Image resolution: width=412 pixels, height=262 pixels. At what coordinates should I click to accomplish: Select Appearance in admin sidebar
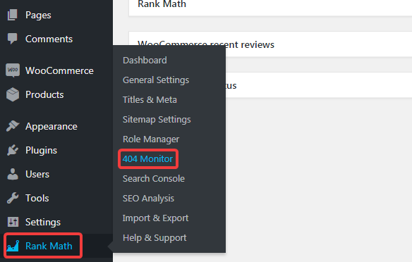tap(51, 126)
